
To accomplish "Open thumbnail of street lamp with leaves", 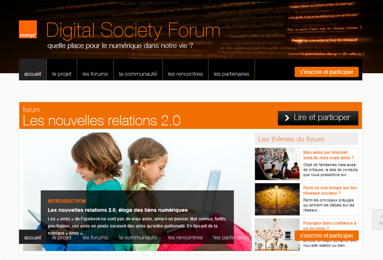I will (277, 199).
